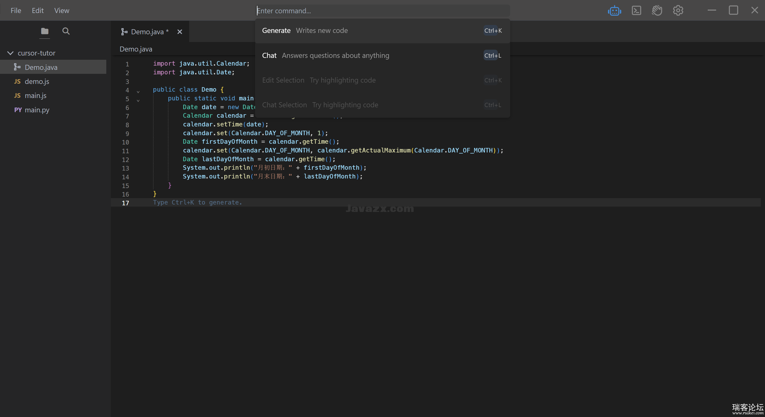Open the Edit menu
The image size is (765, 417).
coord(38,11)
